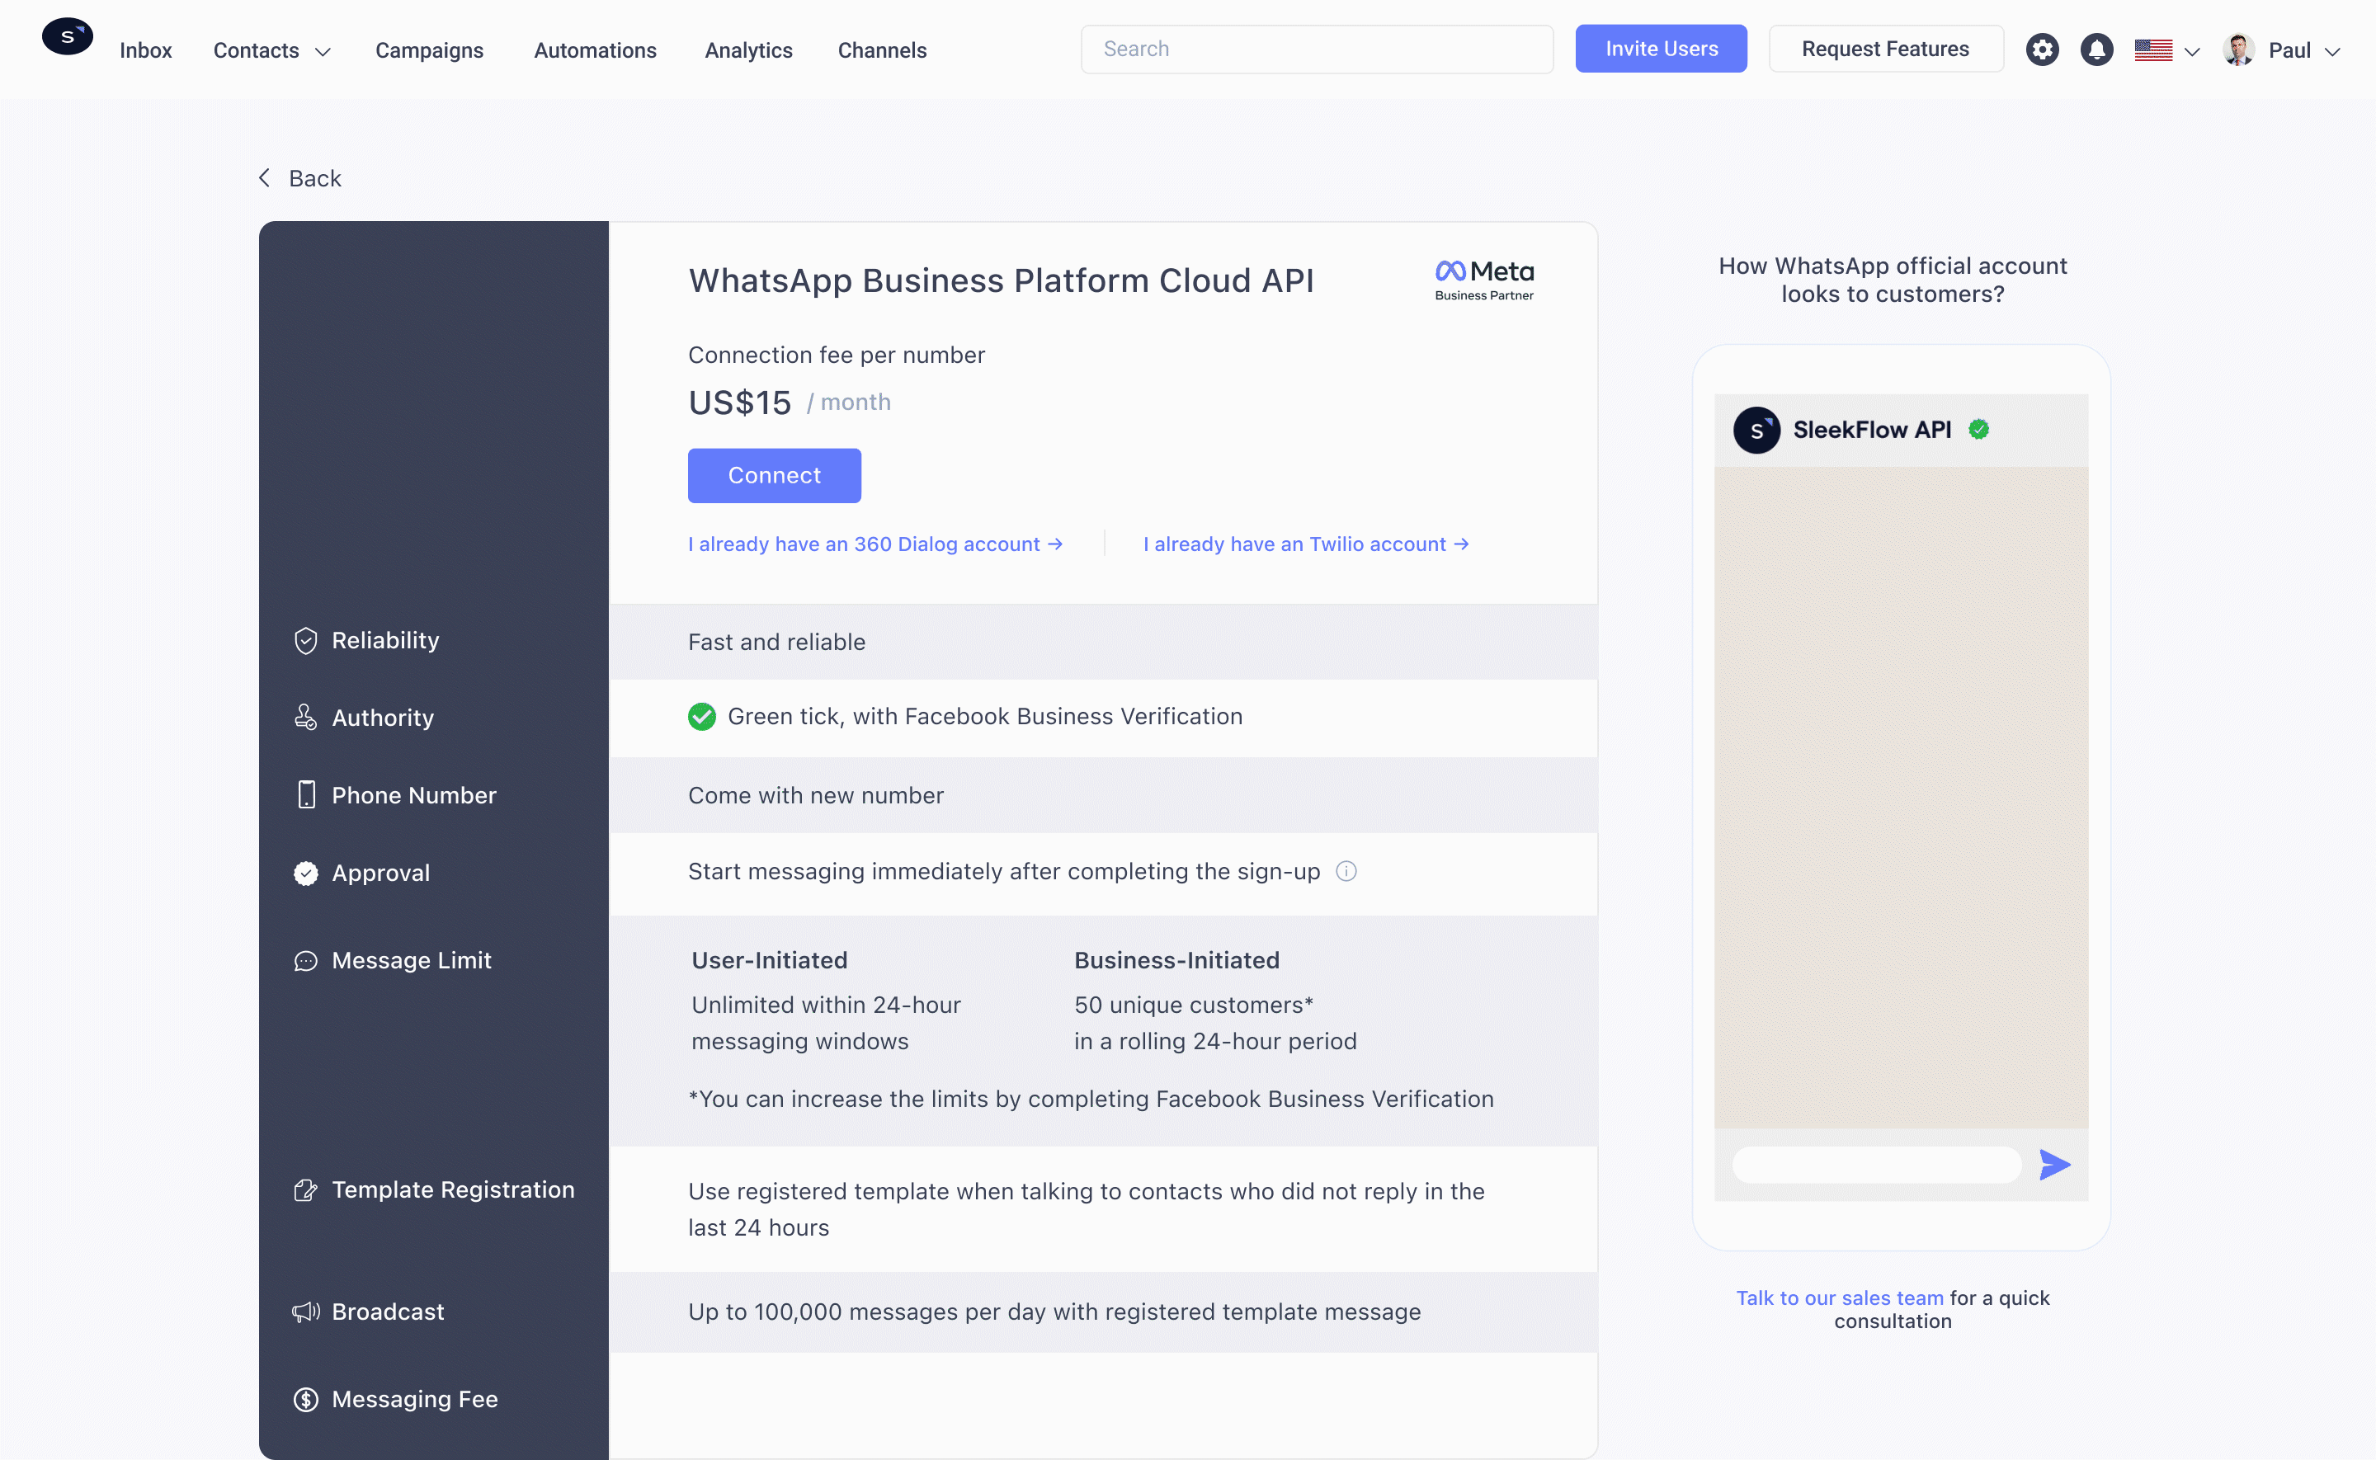The width and height of the screenshot is (2376, 1460).
Task: Select the Automations menu item
Action: 596,48
